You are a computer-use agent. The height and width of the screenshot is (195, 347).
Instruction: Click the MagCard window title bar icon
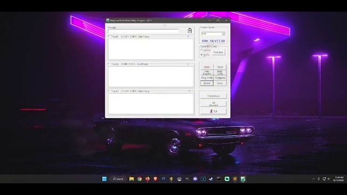click(x=108, y=21)
